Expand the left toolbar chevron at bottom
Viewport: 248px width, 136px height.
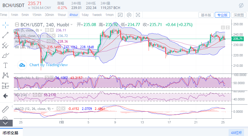click(x=5, y=123)
